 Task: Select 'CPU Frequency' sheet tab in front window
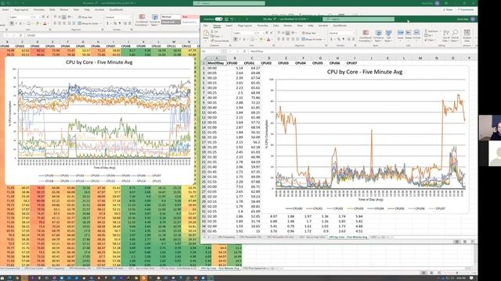226,237
